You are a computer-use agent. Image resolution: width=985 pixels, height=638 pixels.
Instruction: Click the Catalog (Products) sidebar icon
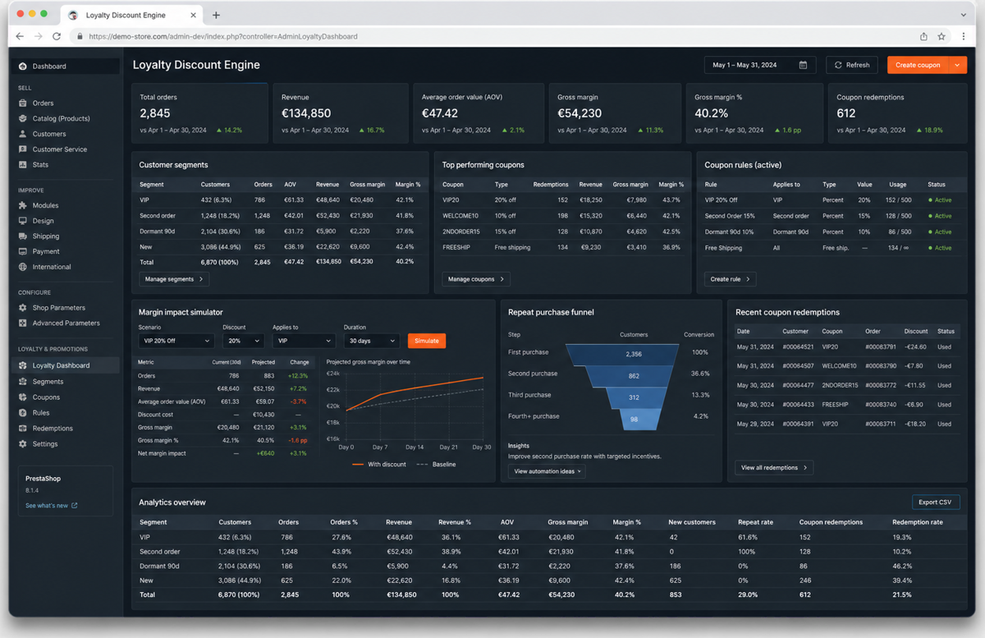(23, 118)
